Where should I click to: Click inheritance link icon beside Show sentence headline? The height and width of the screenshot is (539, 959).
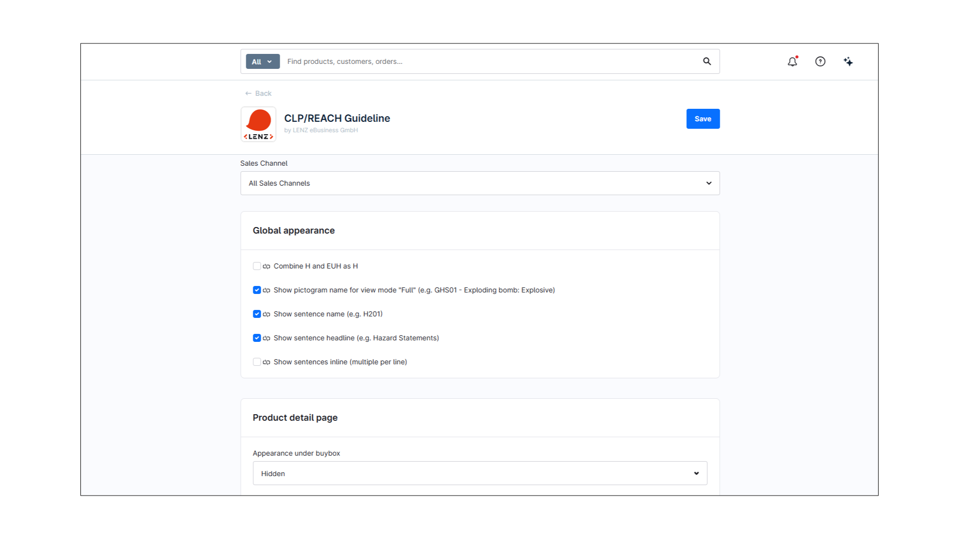267,338
